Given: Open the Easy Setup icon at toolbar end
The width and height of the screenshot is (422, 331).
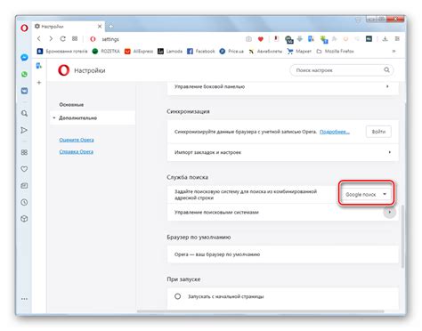Looking at the screenshot, I should (397, 39).
